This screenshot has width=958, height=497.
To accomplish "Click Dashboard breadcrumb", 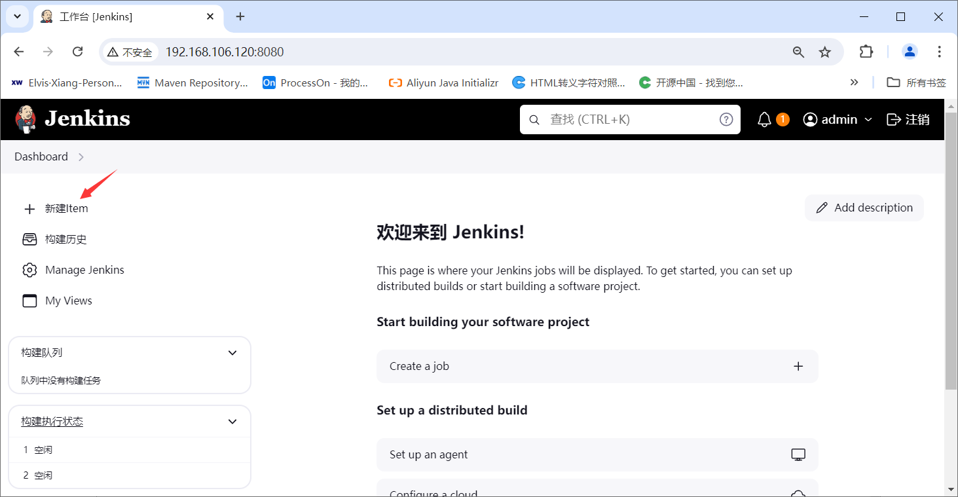I will click(x=41, y=156).
